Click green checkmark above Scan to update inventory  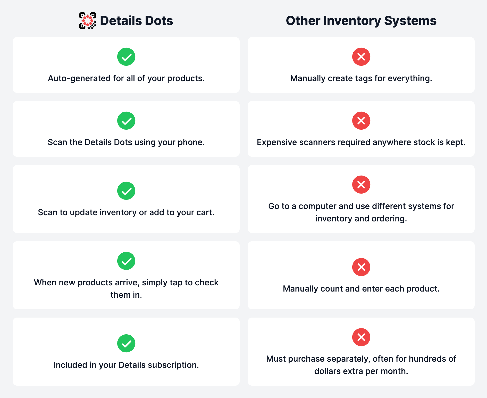[126, 191]
